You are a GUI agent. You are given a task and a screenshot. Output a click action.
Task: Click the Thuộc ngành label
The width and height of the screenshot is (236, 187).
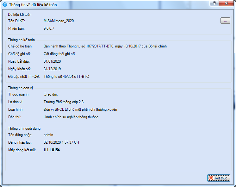pos(19,94)
